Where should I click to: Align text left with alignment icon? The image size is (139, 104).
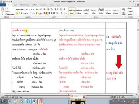pyautogui.click(x=44, y=13)
